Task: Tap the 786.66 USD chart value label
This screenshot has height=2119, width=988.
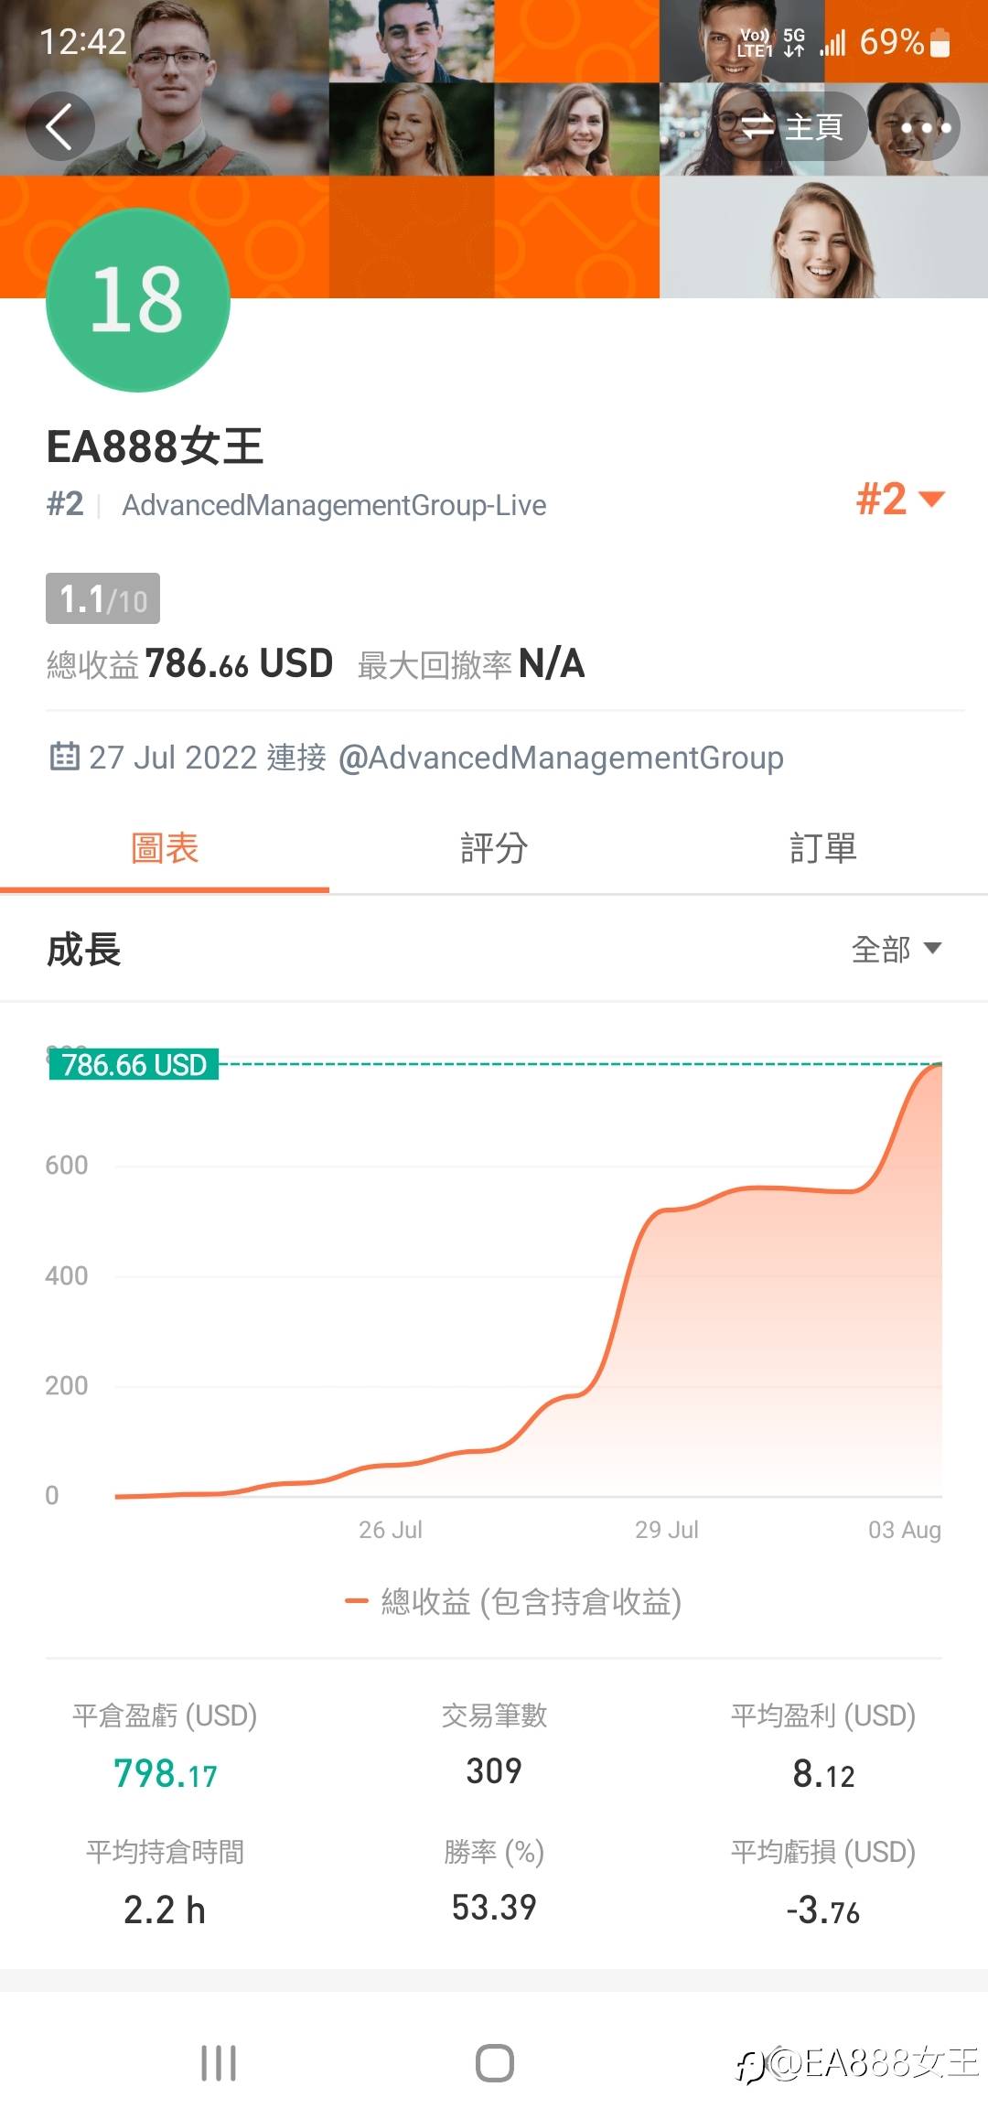Action: (134, 1065)
